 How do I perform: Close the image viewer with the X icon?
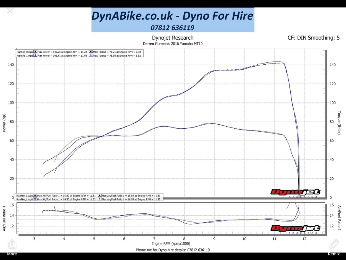coord(10,10)
